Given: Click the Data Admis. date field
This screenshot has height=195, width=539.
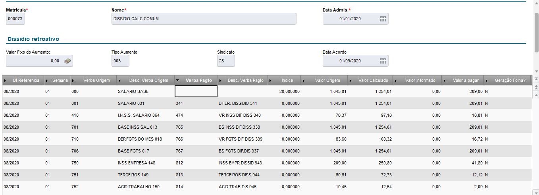Looking at the screenshot, I should [x=355, y=19].
